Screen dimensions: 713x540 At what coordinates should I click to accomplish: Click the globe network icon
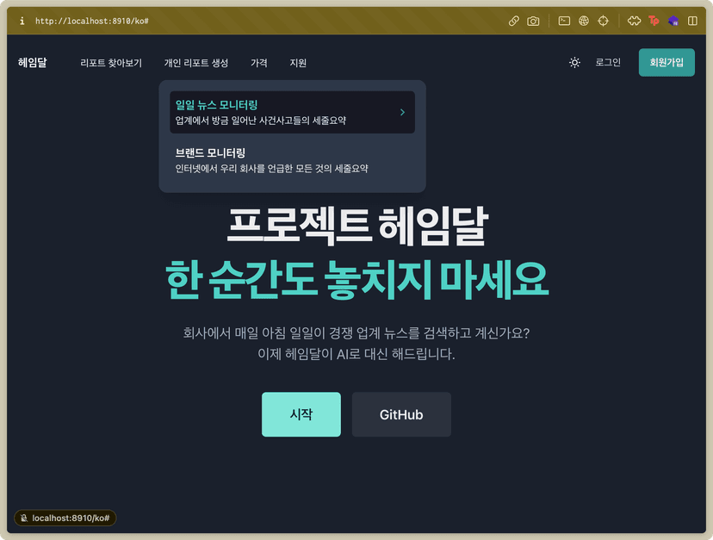coord(584,21)
